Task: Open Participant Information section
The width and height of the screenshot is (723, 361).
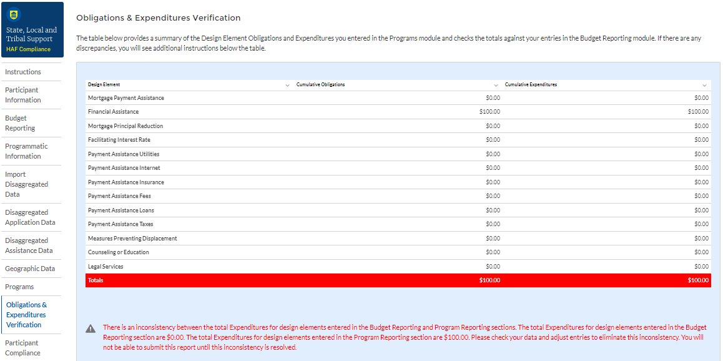Action: pos(22,95)
